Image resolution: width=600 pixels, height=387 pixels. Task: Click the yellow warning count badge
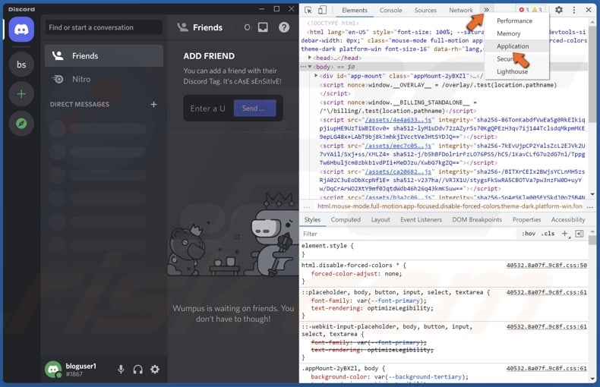coord(537,10)
